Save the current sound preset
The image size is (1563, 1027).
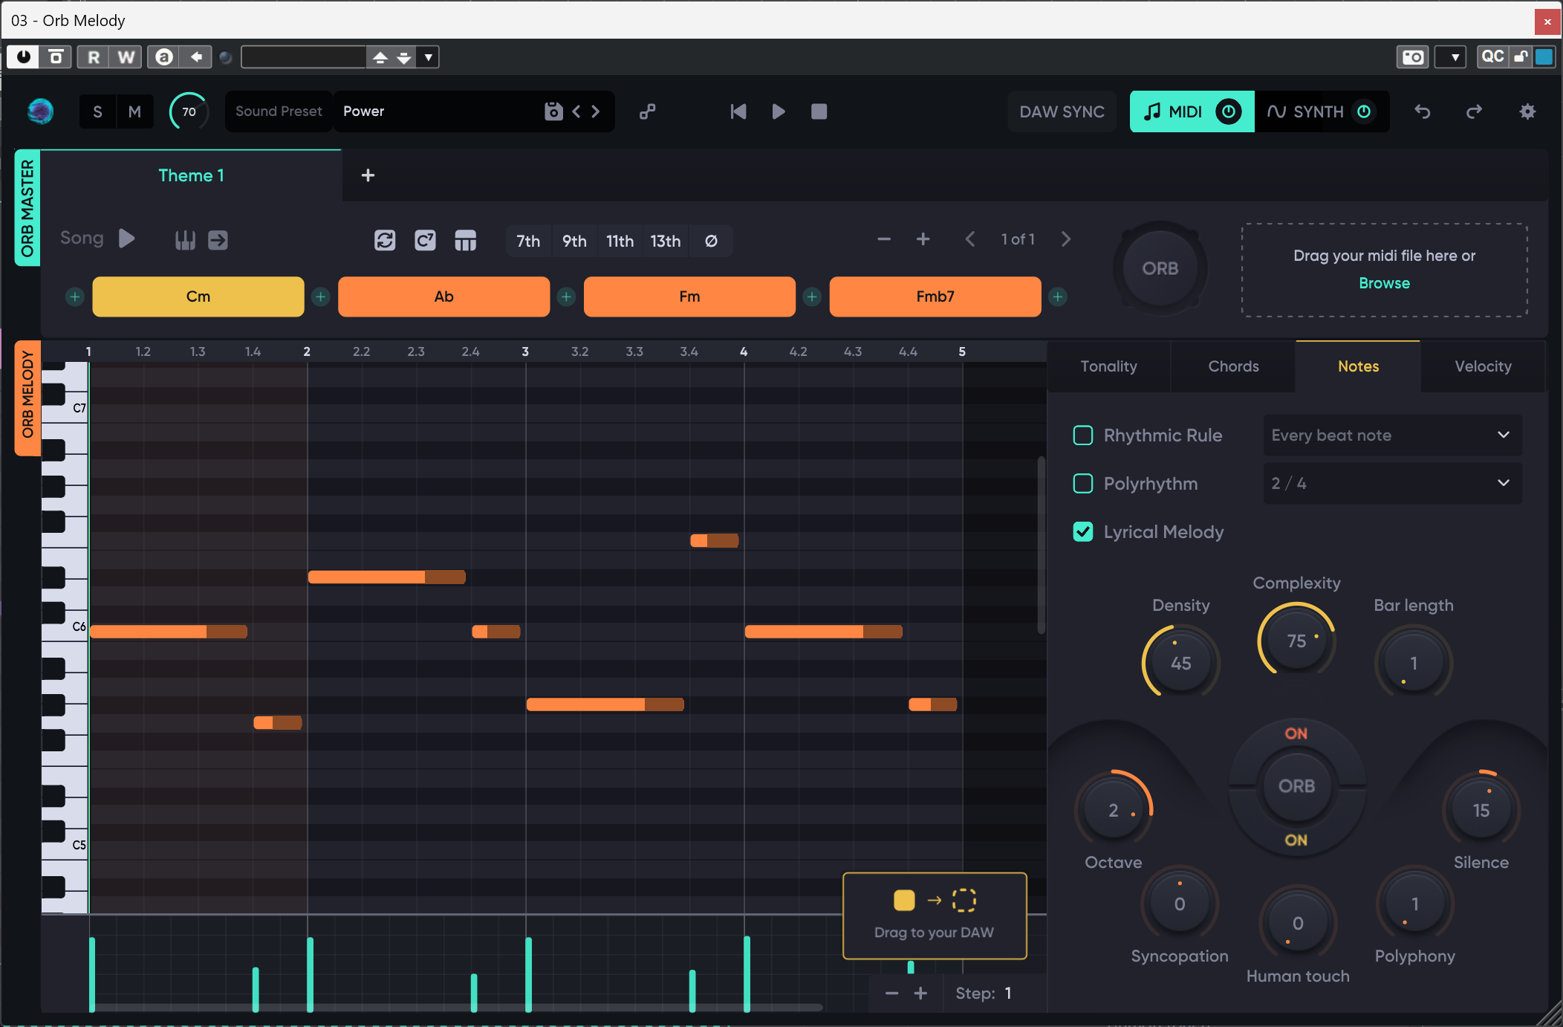tap(553, 111)
